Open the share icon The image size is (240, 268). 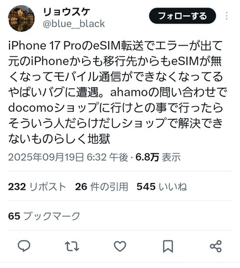click(216, 246)
